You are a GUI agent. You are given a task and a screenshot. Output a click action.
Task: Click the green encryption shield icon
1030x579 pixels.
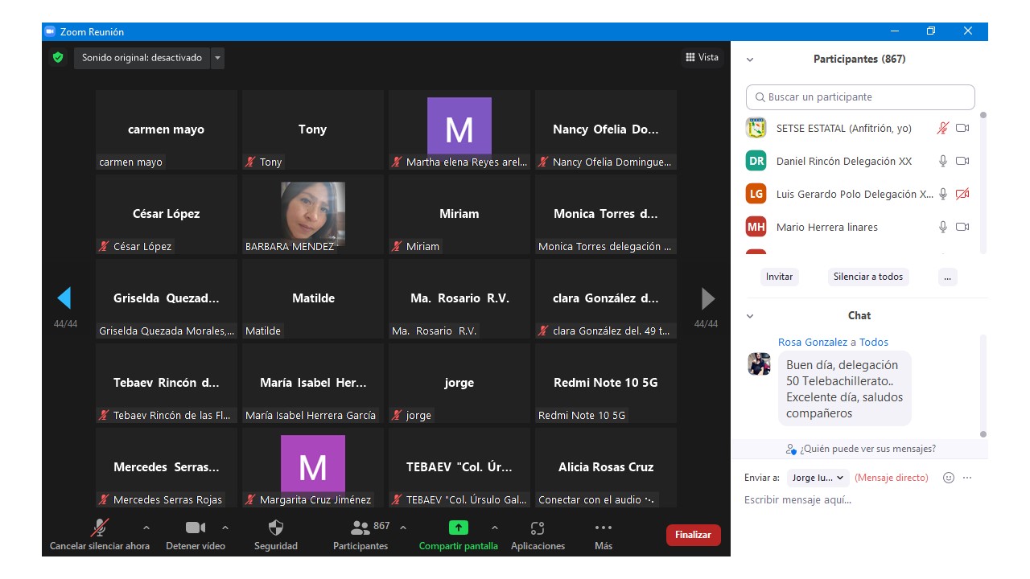[x=57, y=58]
